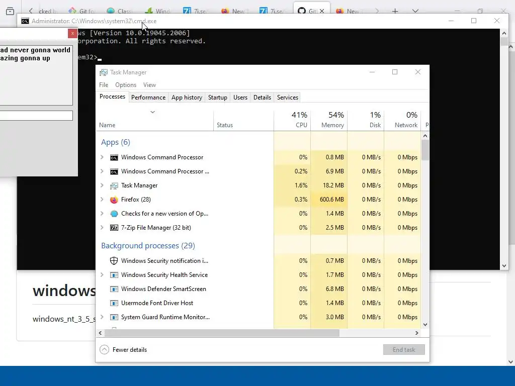Expand the Firefox (28) process group

tap(102, 200)
